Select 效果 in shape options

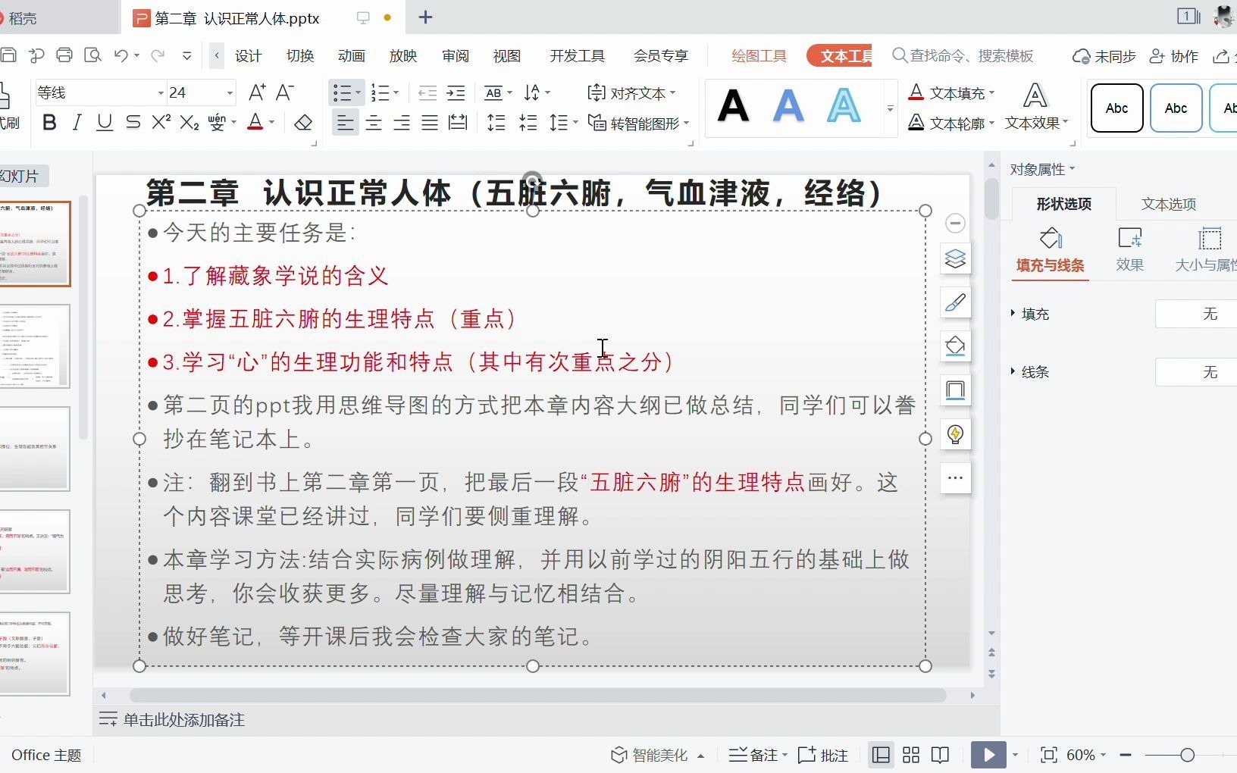[x=1129, y=250]
